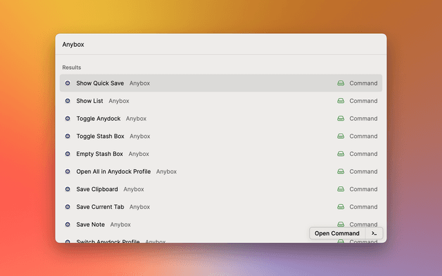Screen dimensions: 442x276
Task: Focus the Anybox search input field
Action: click(x=221, y=44)
